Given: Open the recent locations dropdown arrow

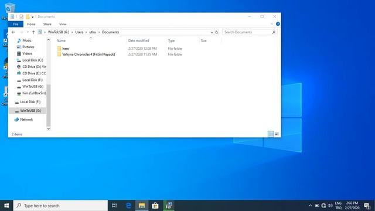Looking at the screenshot, I should point(28,32).
